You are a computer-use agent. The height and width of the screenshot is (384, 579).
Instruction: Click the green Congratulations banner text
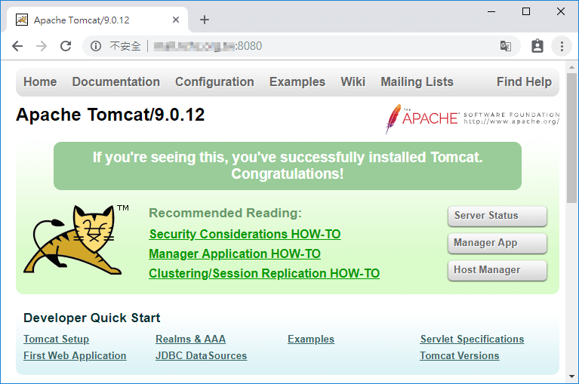click(x=288, y=166)
